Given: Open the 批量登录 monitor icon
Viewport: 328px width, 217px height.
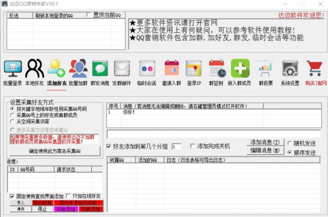Looking at the screenshot, I should 13,69.
